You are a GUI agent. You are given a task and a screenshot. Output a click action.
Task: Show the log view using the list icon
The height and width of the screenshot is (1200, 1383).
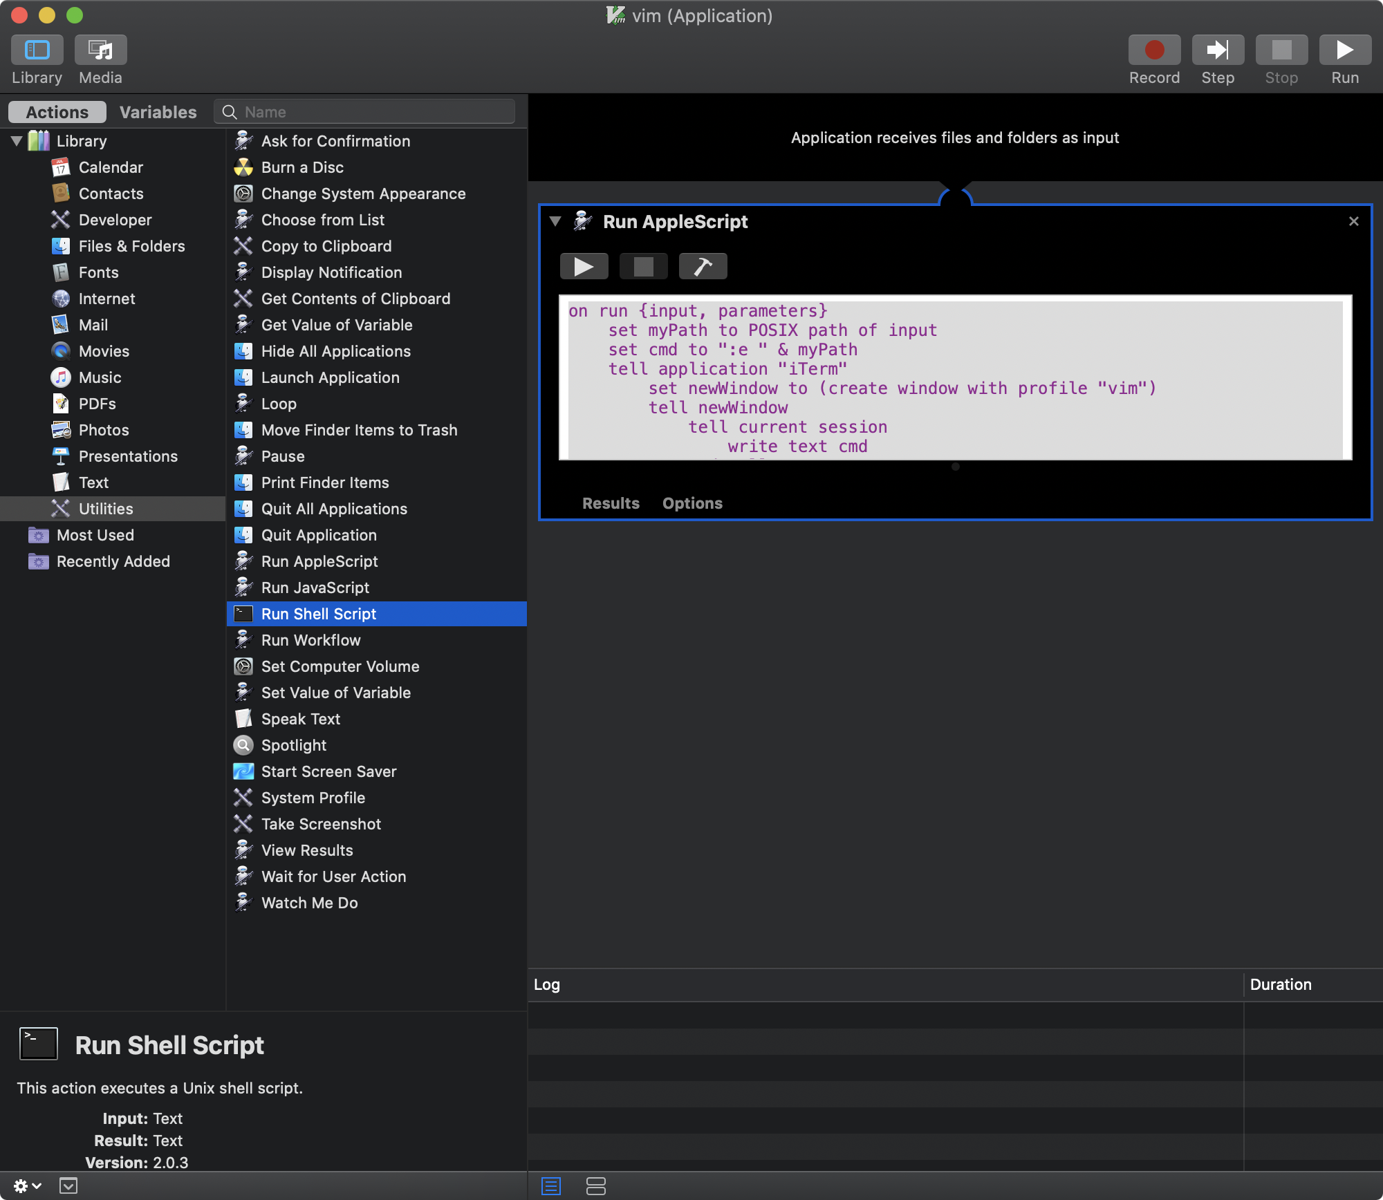point(551,1186)
